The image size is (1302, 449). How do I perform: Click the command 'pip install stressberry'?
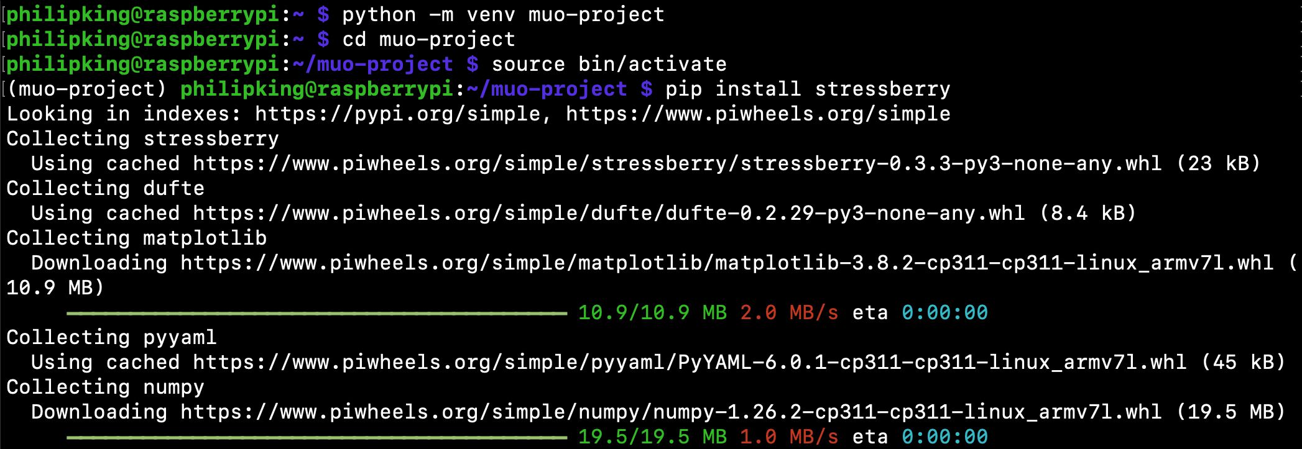808,89
